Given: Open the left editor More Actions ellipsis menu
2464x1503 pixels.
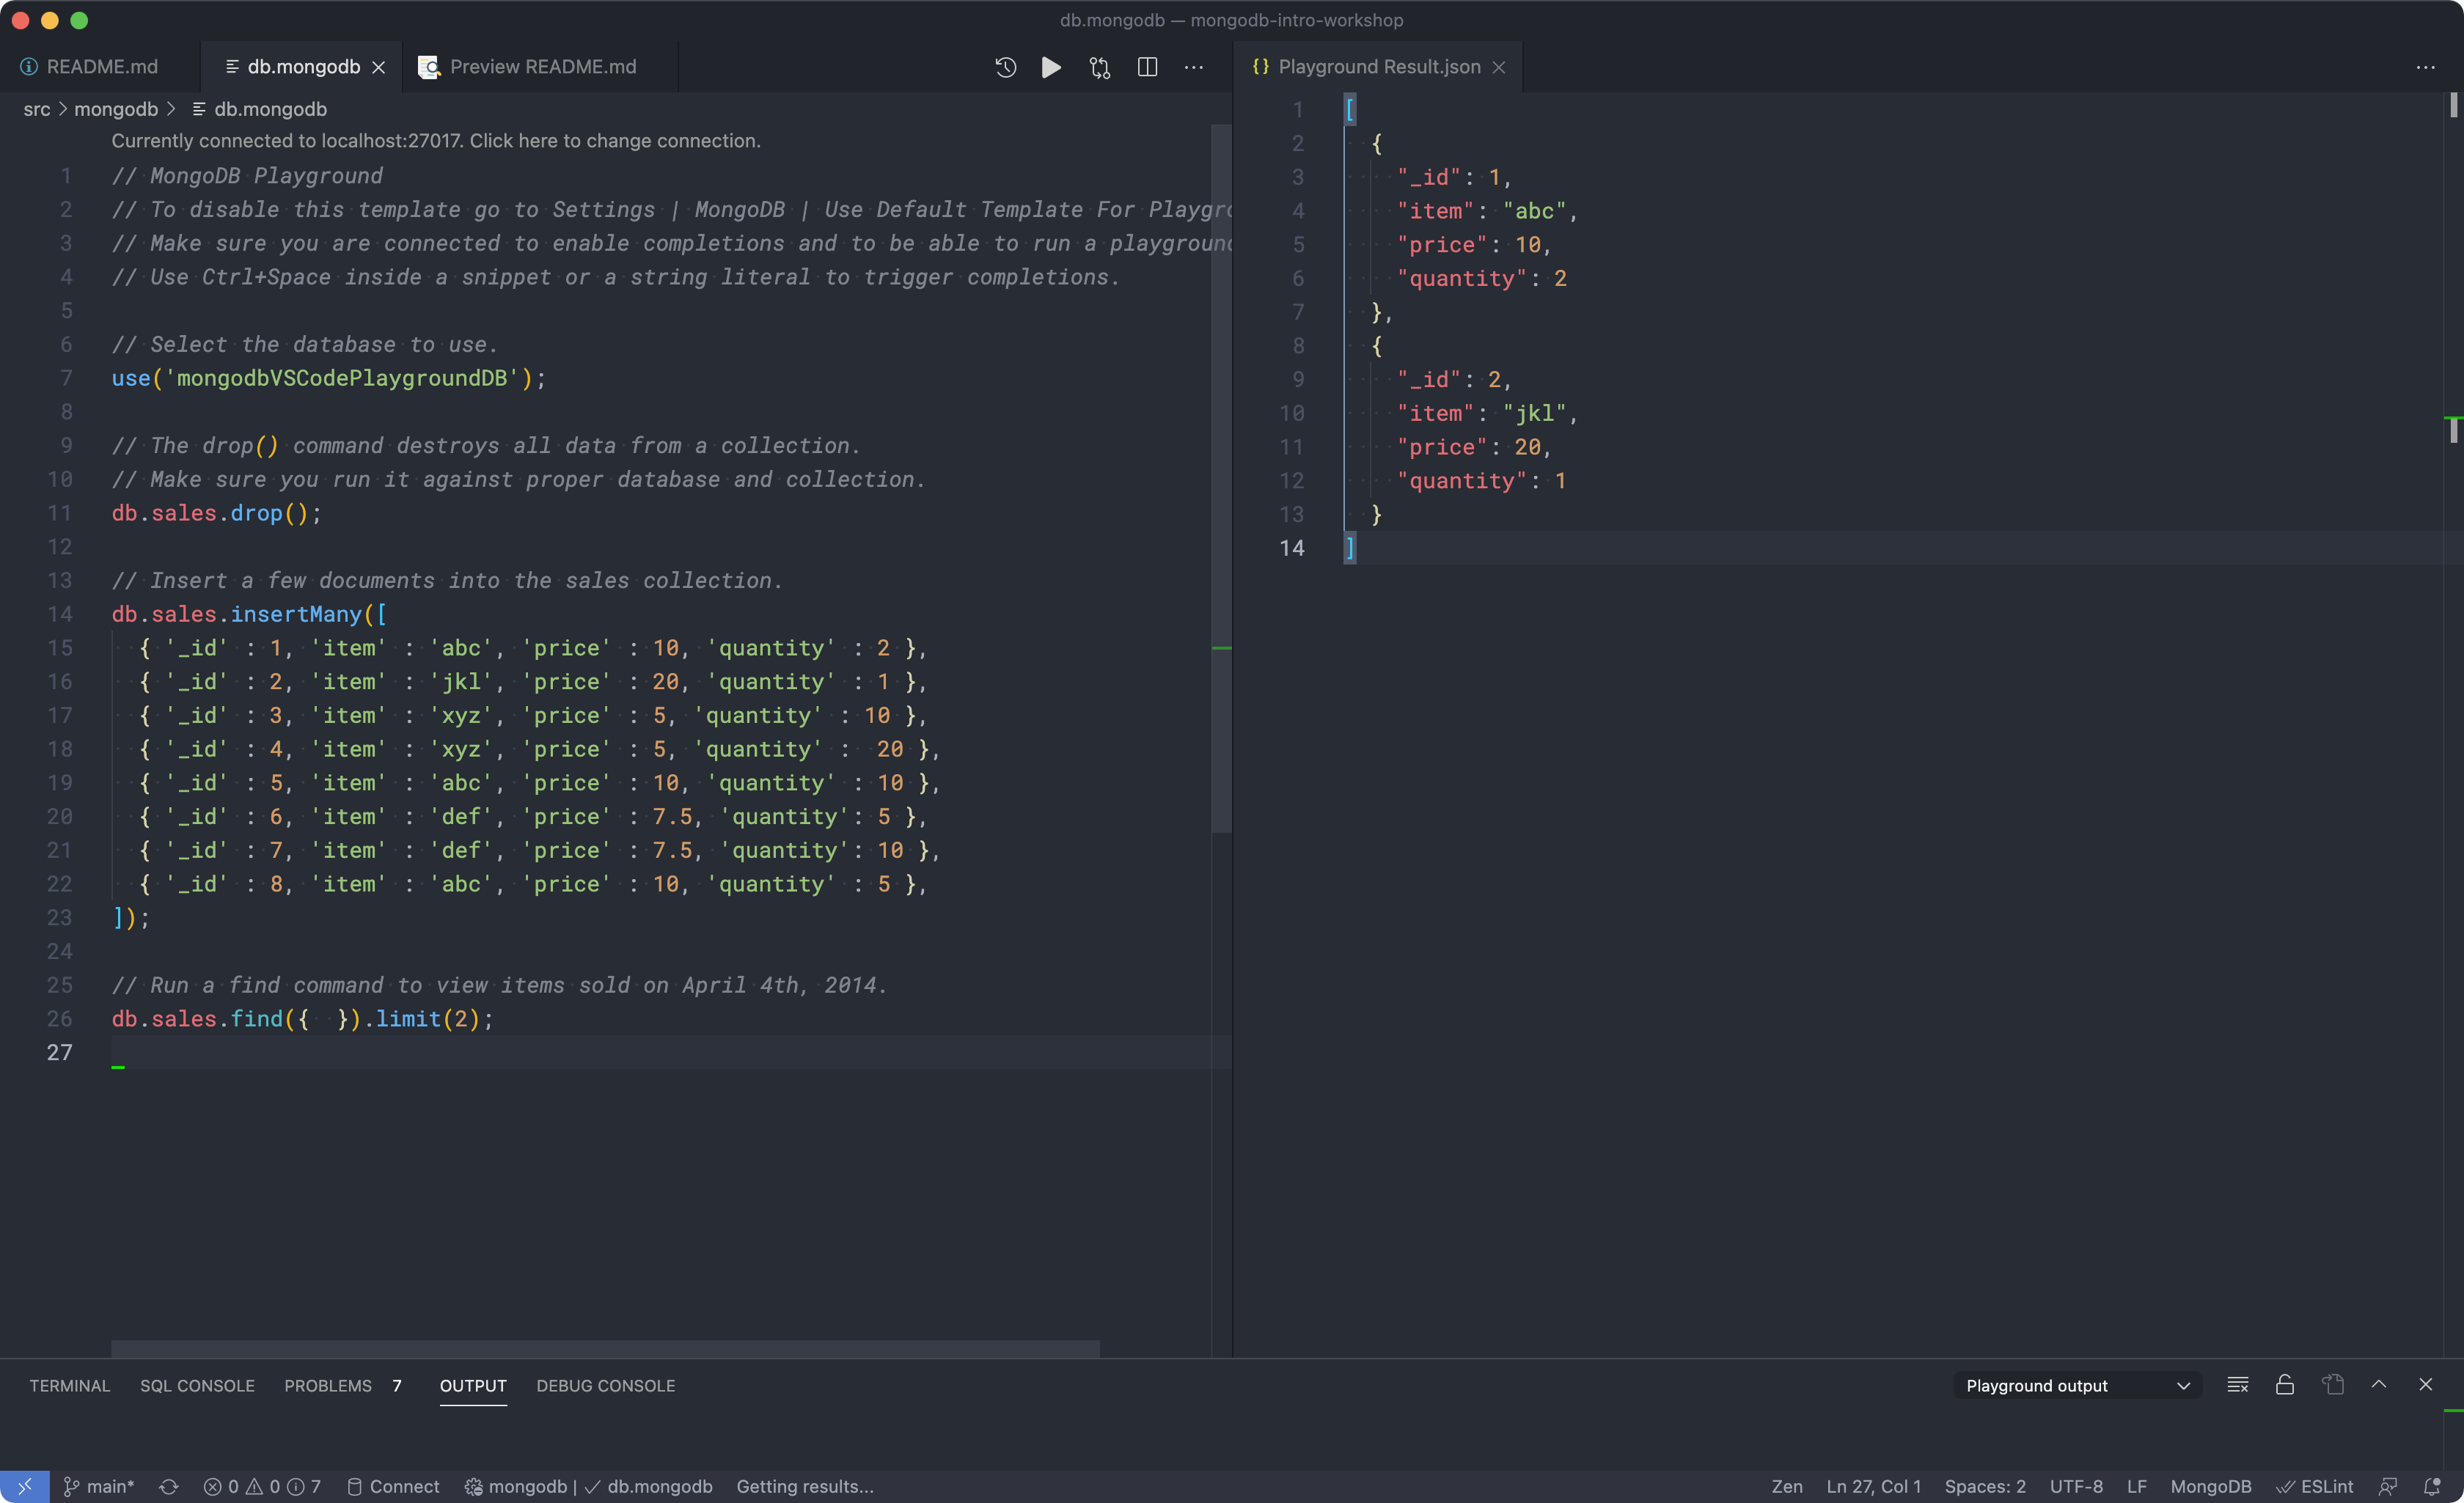Looking at the screenshot, I should coord(1193,67).
